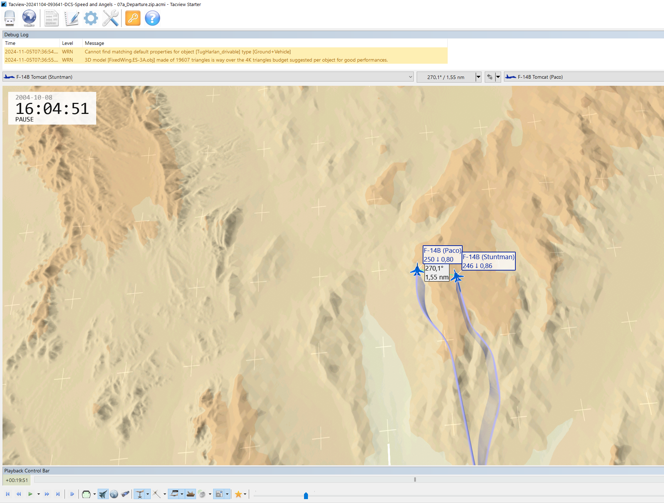Screen dimensions: 664x503
Task: Click the step forward frame button
Action: [x=72, y=494]
